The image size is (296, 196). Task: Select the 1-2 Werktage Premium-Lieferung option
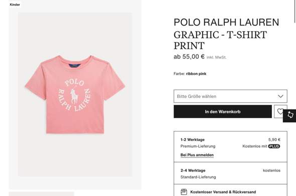coord(230,146)
